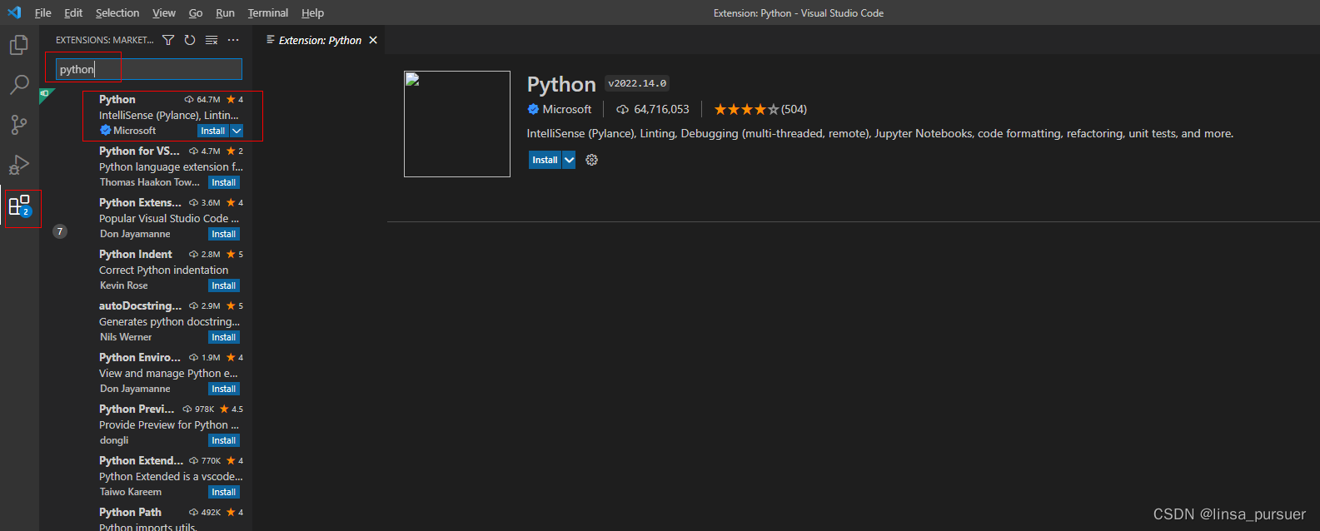Open the Selection menu

[117, 12]
